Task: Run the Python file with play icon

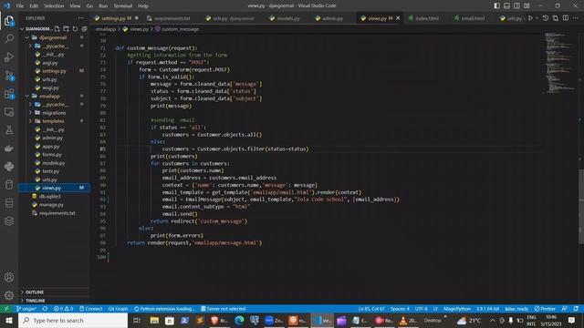Action: click(530, 18)
